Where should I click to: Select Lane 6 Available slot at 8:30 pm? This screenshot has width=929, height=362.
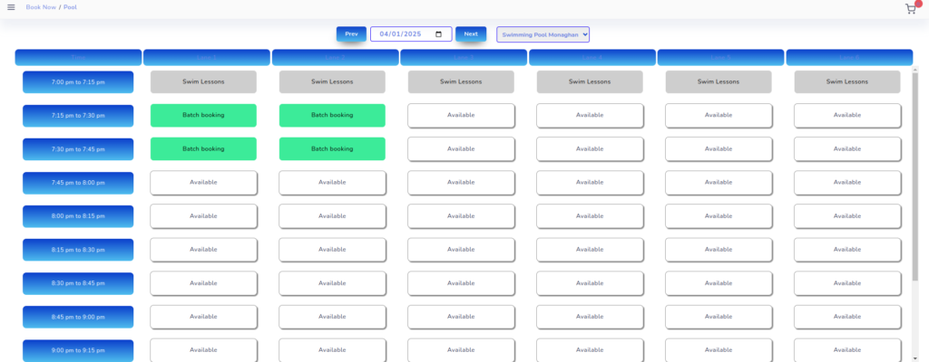point(847,282)
